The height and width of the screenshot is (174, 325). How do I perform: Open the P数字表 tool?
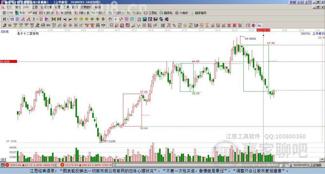[82, 13]
